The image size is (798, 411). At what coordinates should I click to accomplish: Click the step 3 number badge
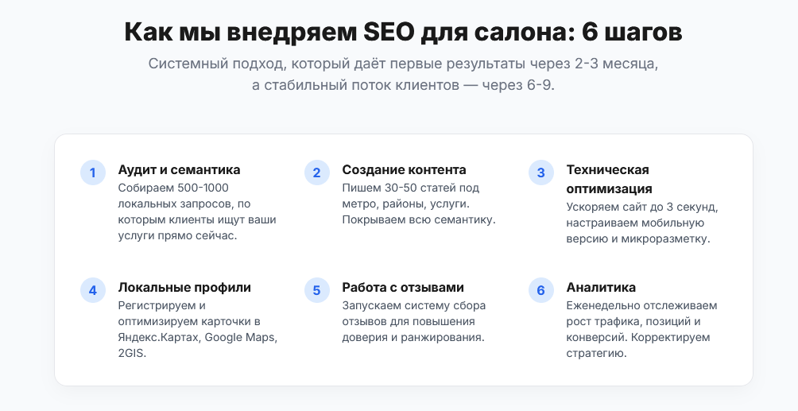pos(541,173)
